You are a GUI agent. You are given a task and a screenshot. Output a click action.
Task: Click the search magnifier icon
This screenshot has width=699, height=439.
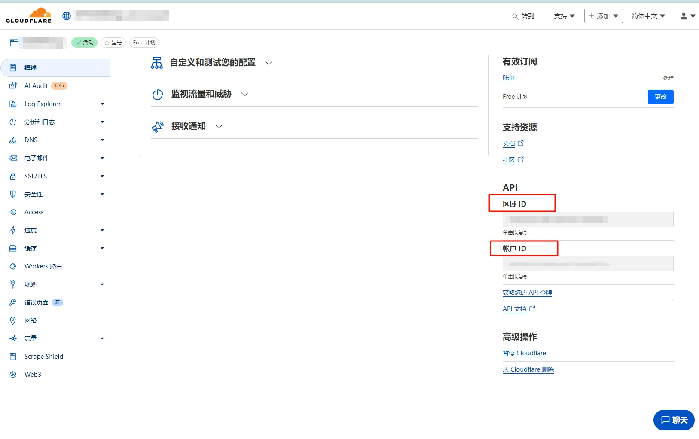515,16
